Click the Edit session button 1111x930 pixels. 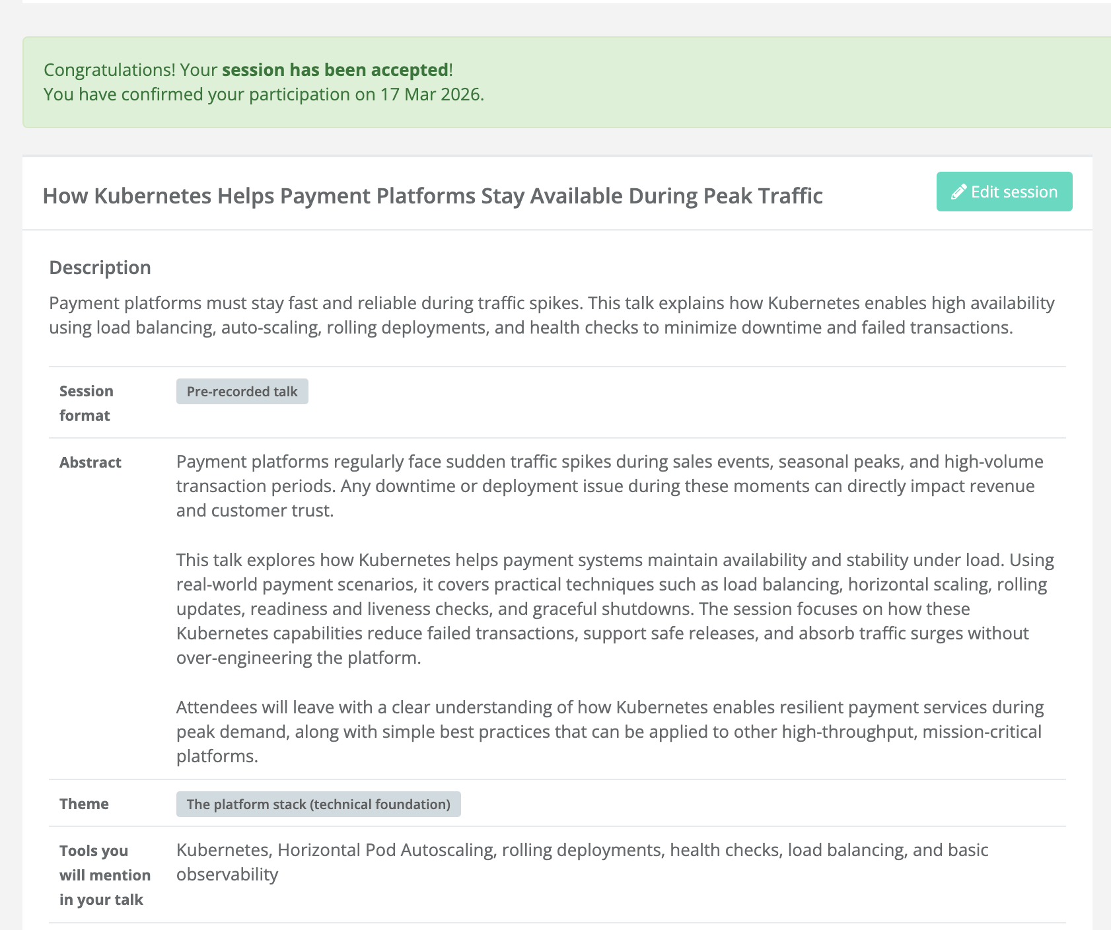(1004, 192)
